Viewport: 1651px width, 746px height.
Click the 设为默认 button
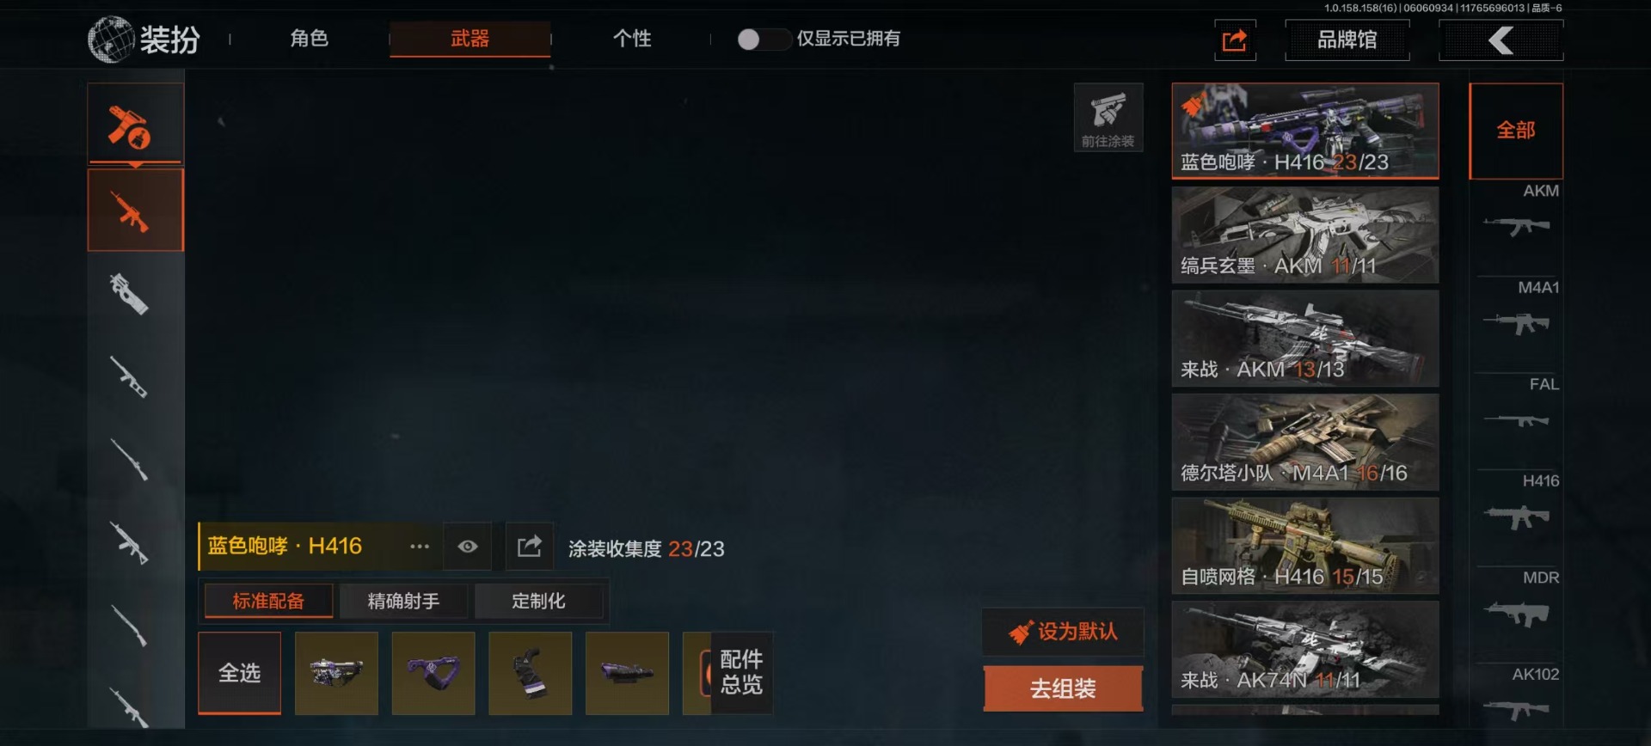(x=1063, y=632)
